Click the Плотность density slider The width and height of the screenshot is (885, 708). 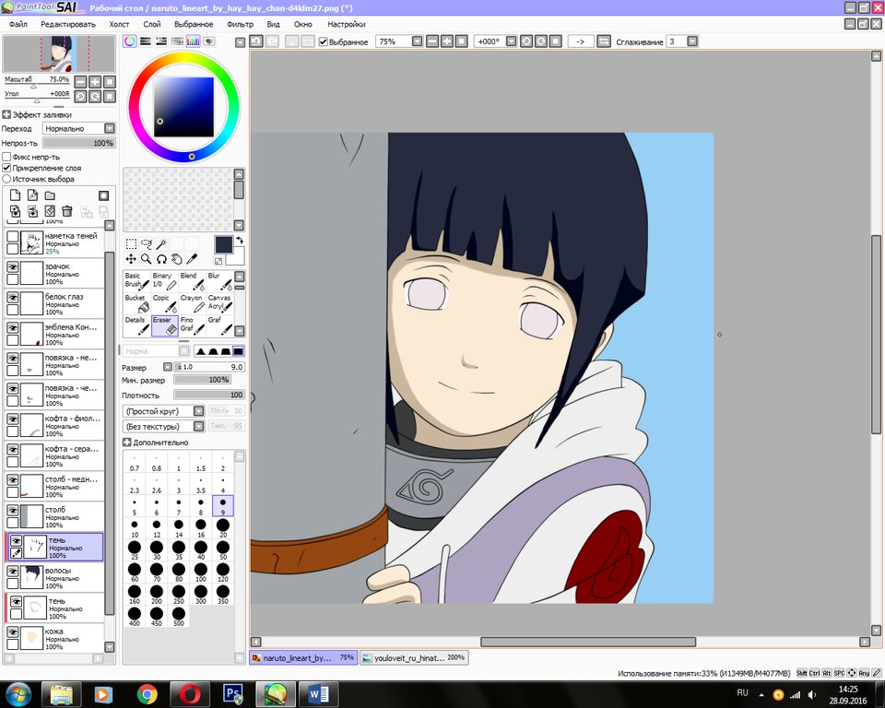[209, 395]
